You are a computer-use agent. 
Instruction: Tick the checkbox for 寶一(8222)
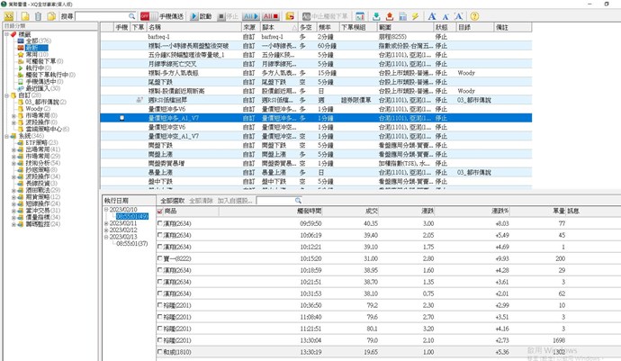click(x=160, y=257)
